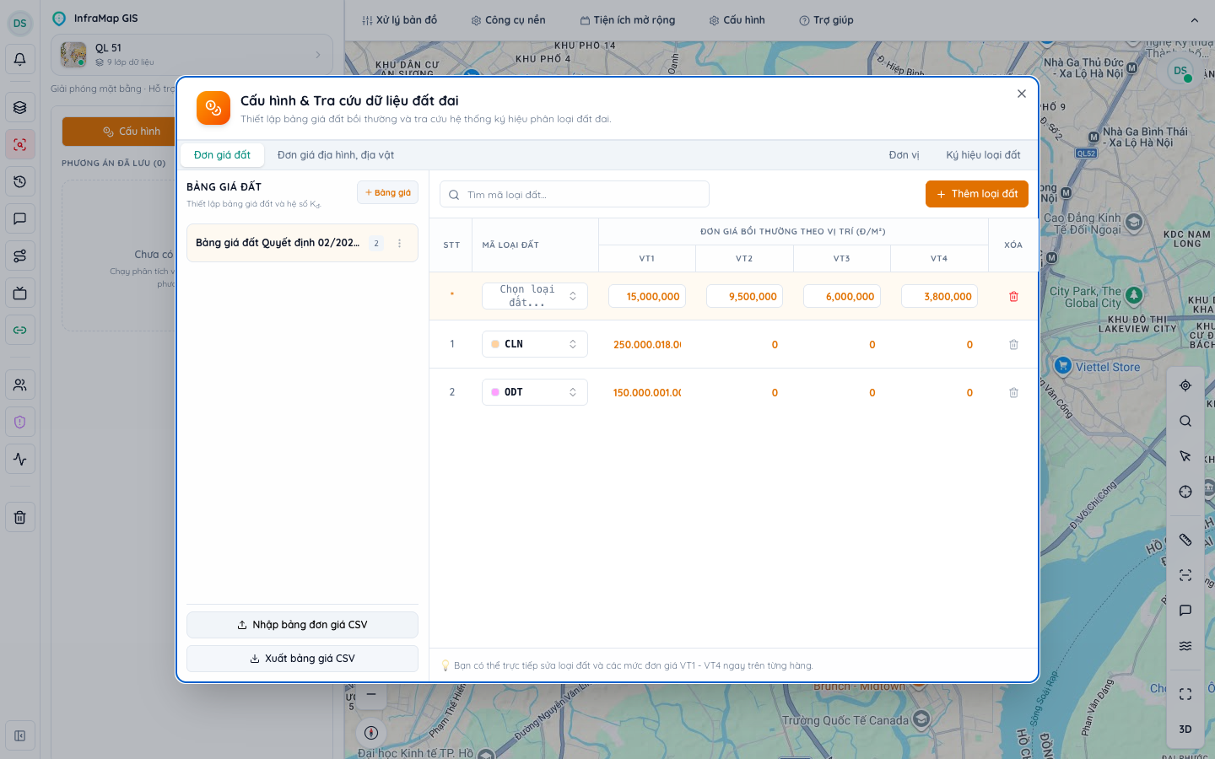Switch to the 'Ký hiệu loại đất' tab
This screenshot has height=759, width=1215.
[x=983, y=155]
